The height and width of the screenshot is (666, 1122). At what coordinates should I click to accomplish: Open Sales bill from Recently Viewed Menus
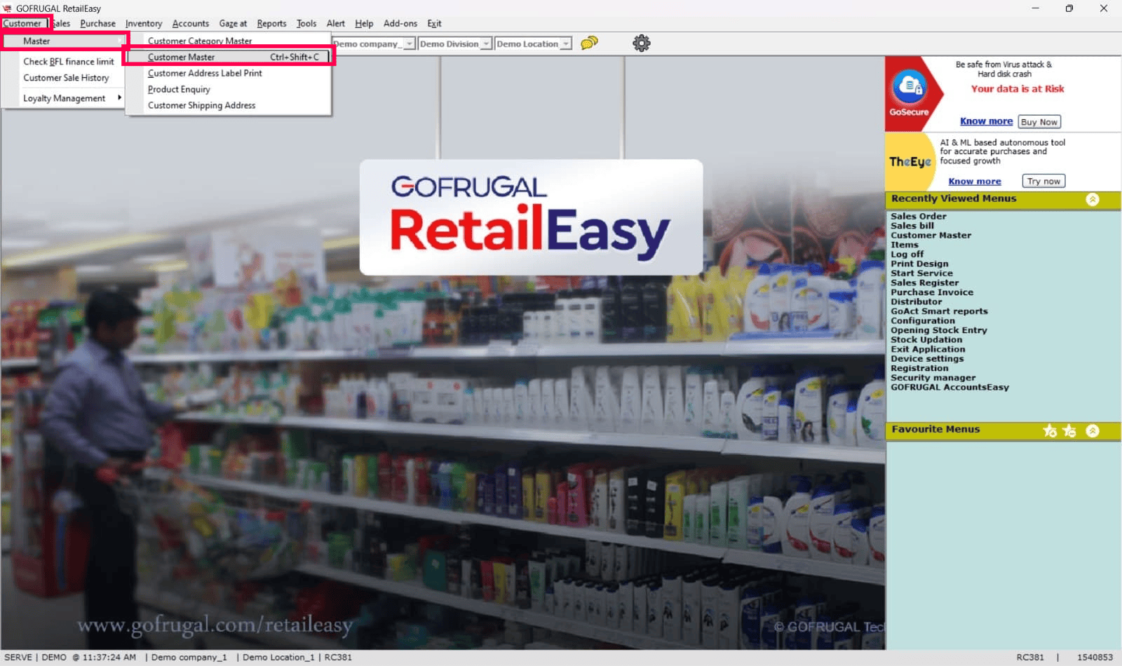coord(912,226)
